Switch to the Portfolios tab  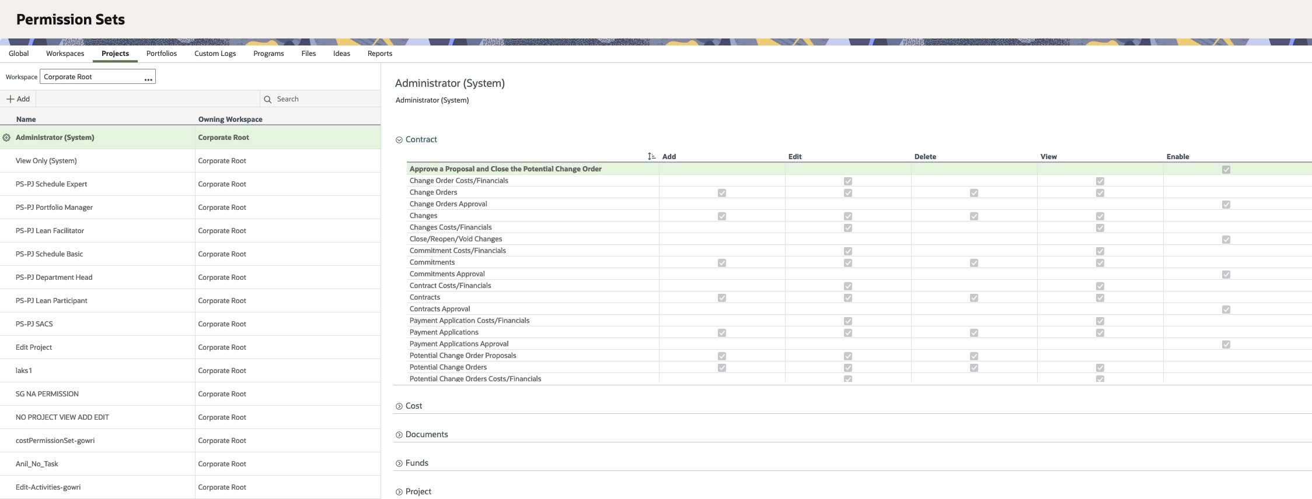tap(162, 54)
